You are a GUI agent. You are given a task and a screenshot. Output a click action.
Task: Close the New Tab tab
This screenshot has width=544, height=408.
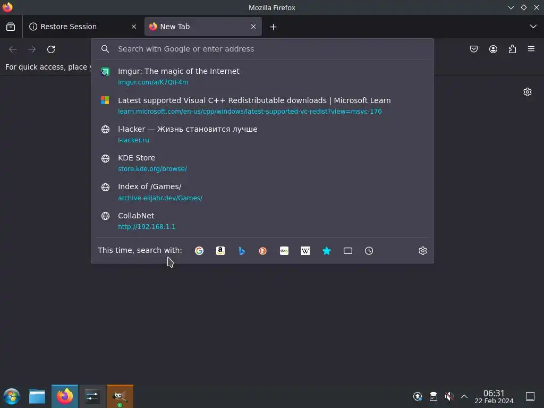[253, 27]
